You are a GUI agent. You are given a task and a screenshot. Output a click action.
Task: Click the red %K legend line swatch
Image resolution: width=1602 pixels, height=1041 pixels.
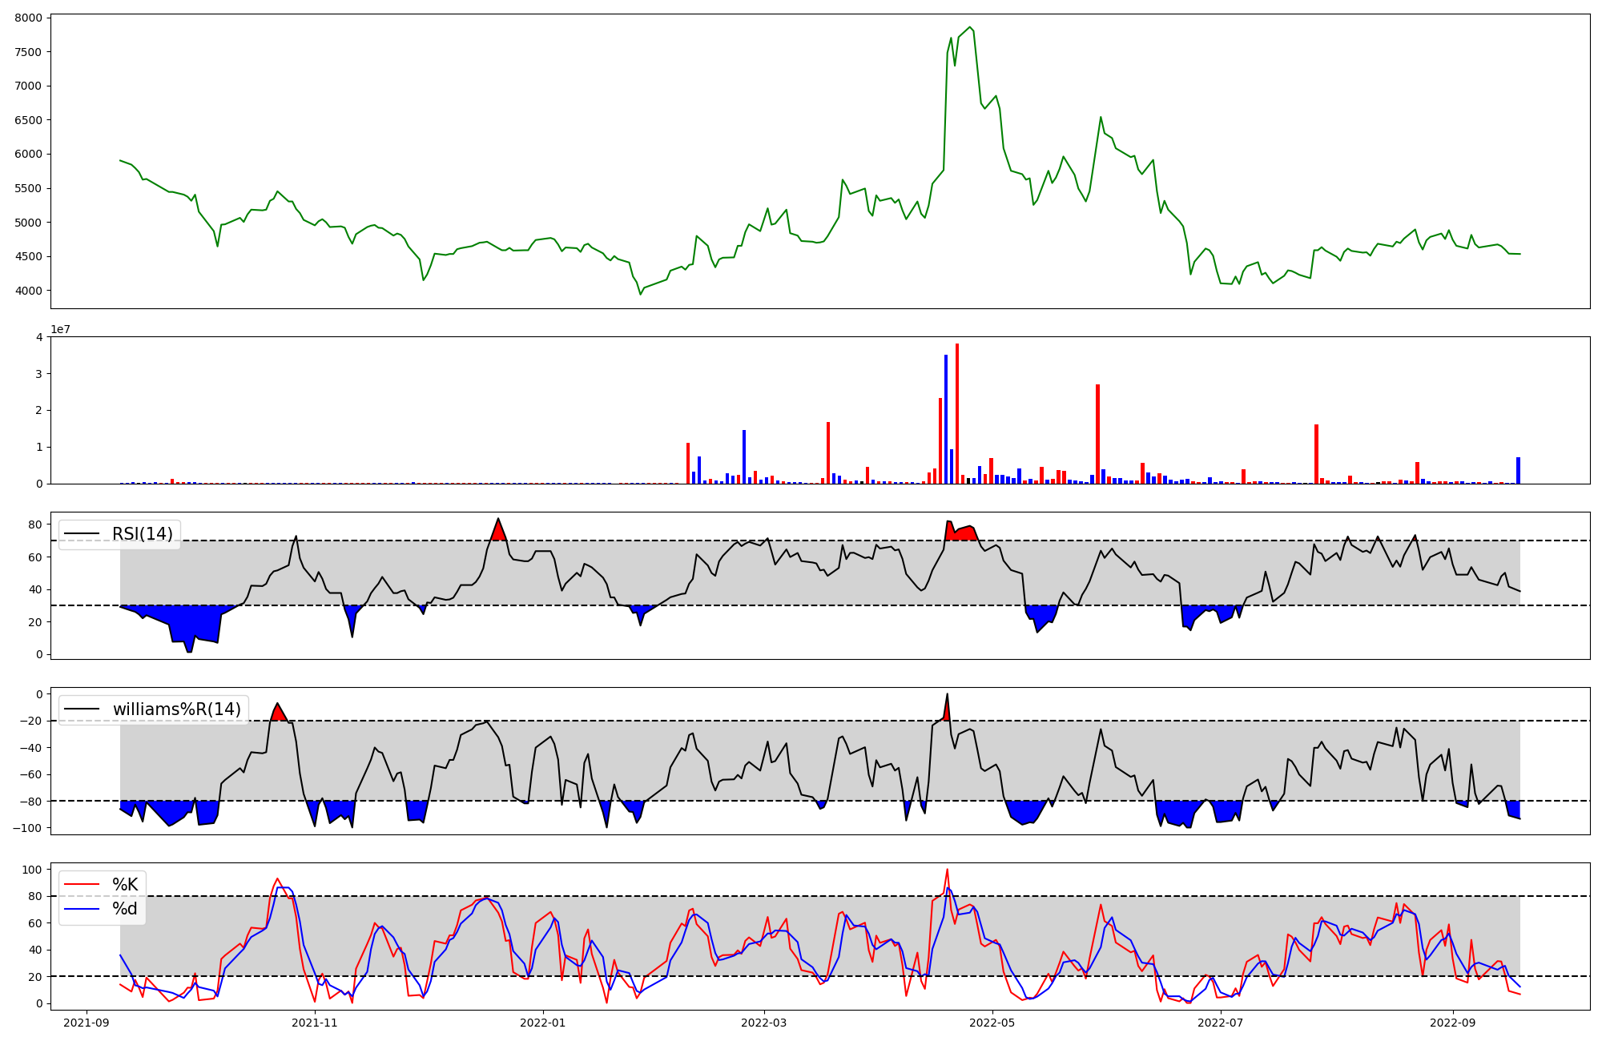pos(83,885)
